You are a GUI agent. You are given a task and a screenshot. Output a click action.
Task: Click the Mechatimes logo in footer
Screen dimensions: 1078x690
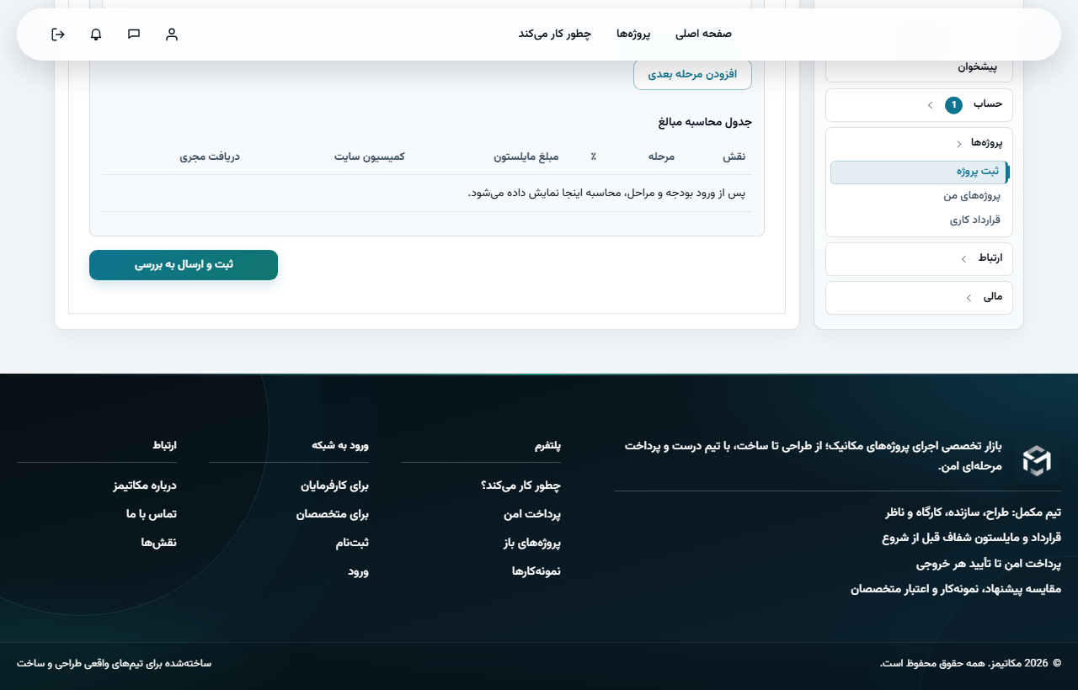click(1037, 460)
